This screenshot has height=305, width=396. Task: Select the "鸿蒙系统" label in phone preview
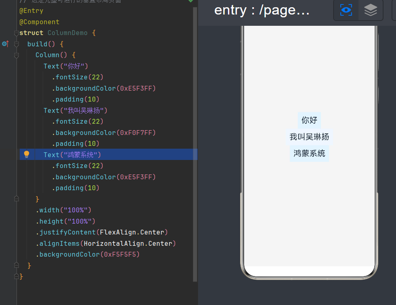click(309, 153)
